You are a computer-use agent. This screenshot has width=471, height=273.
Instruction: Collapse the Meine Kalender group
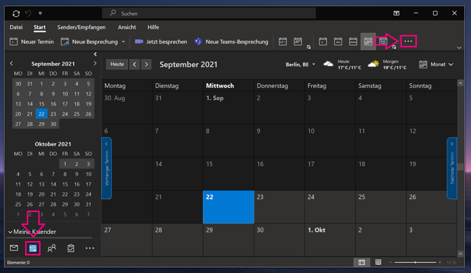pos(10,232)
